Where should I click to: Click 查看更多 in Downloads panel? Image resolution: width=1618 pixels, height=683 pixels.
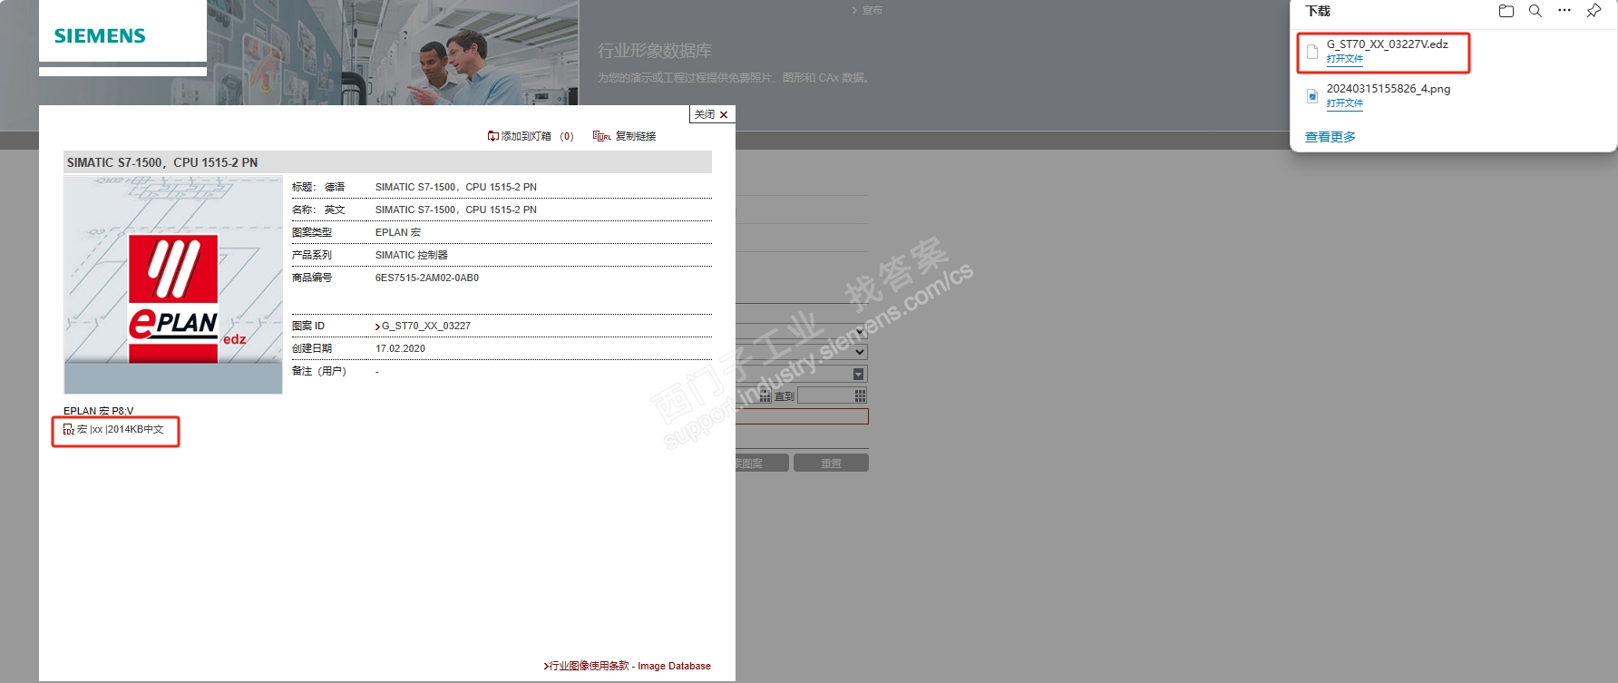point(1330,137)
